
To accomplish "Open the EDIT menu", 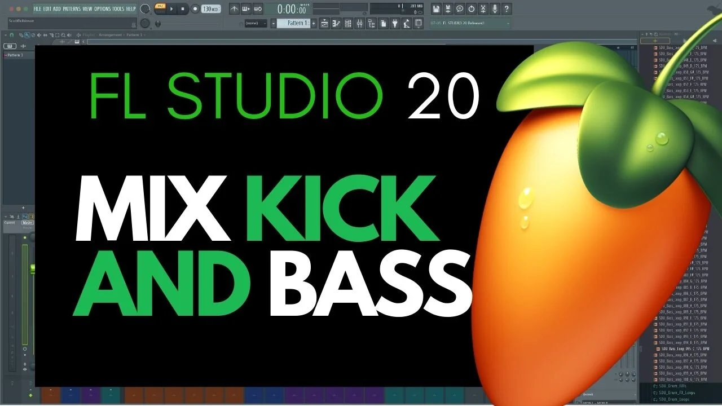I will (47, 9).
